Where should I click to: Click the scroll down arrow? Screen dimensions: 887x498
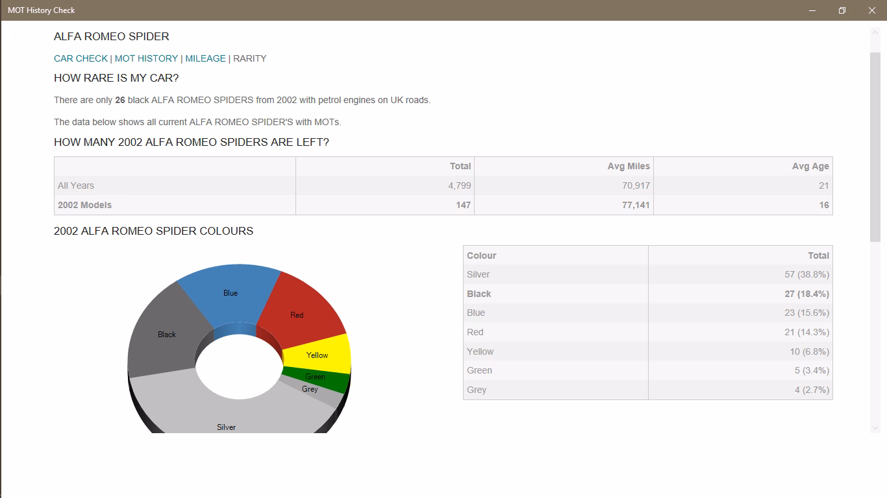pyautogui.click(x=875, y=428)
